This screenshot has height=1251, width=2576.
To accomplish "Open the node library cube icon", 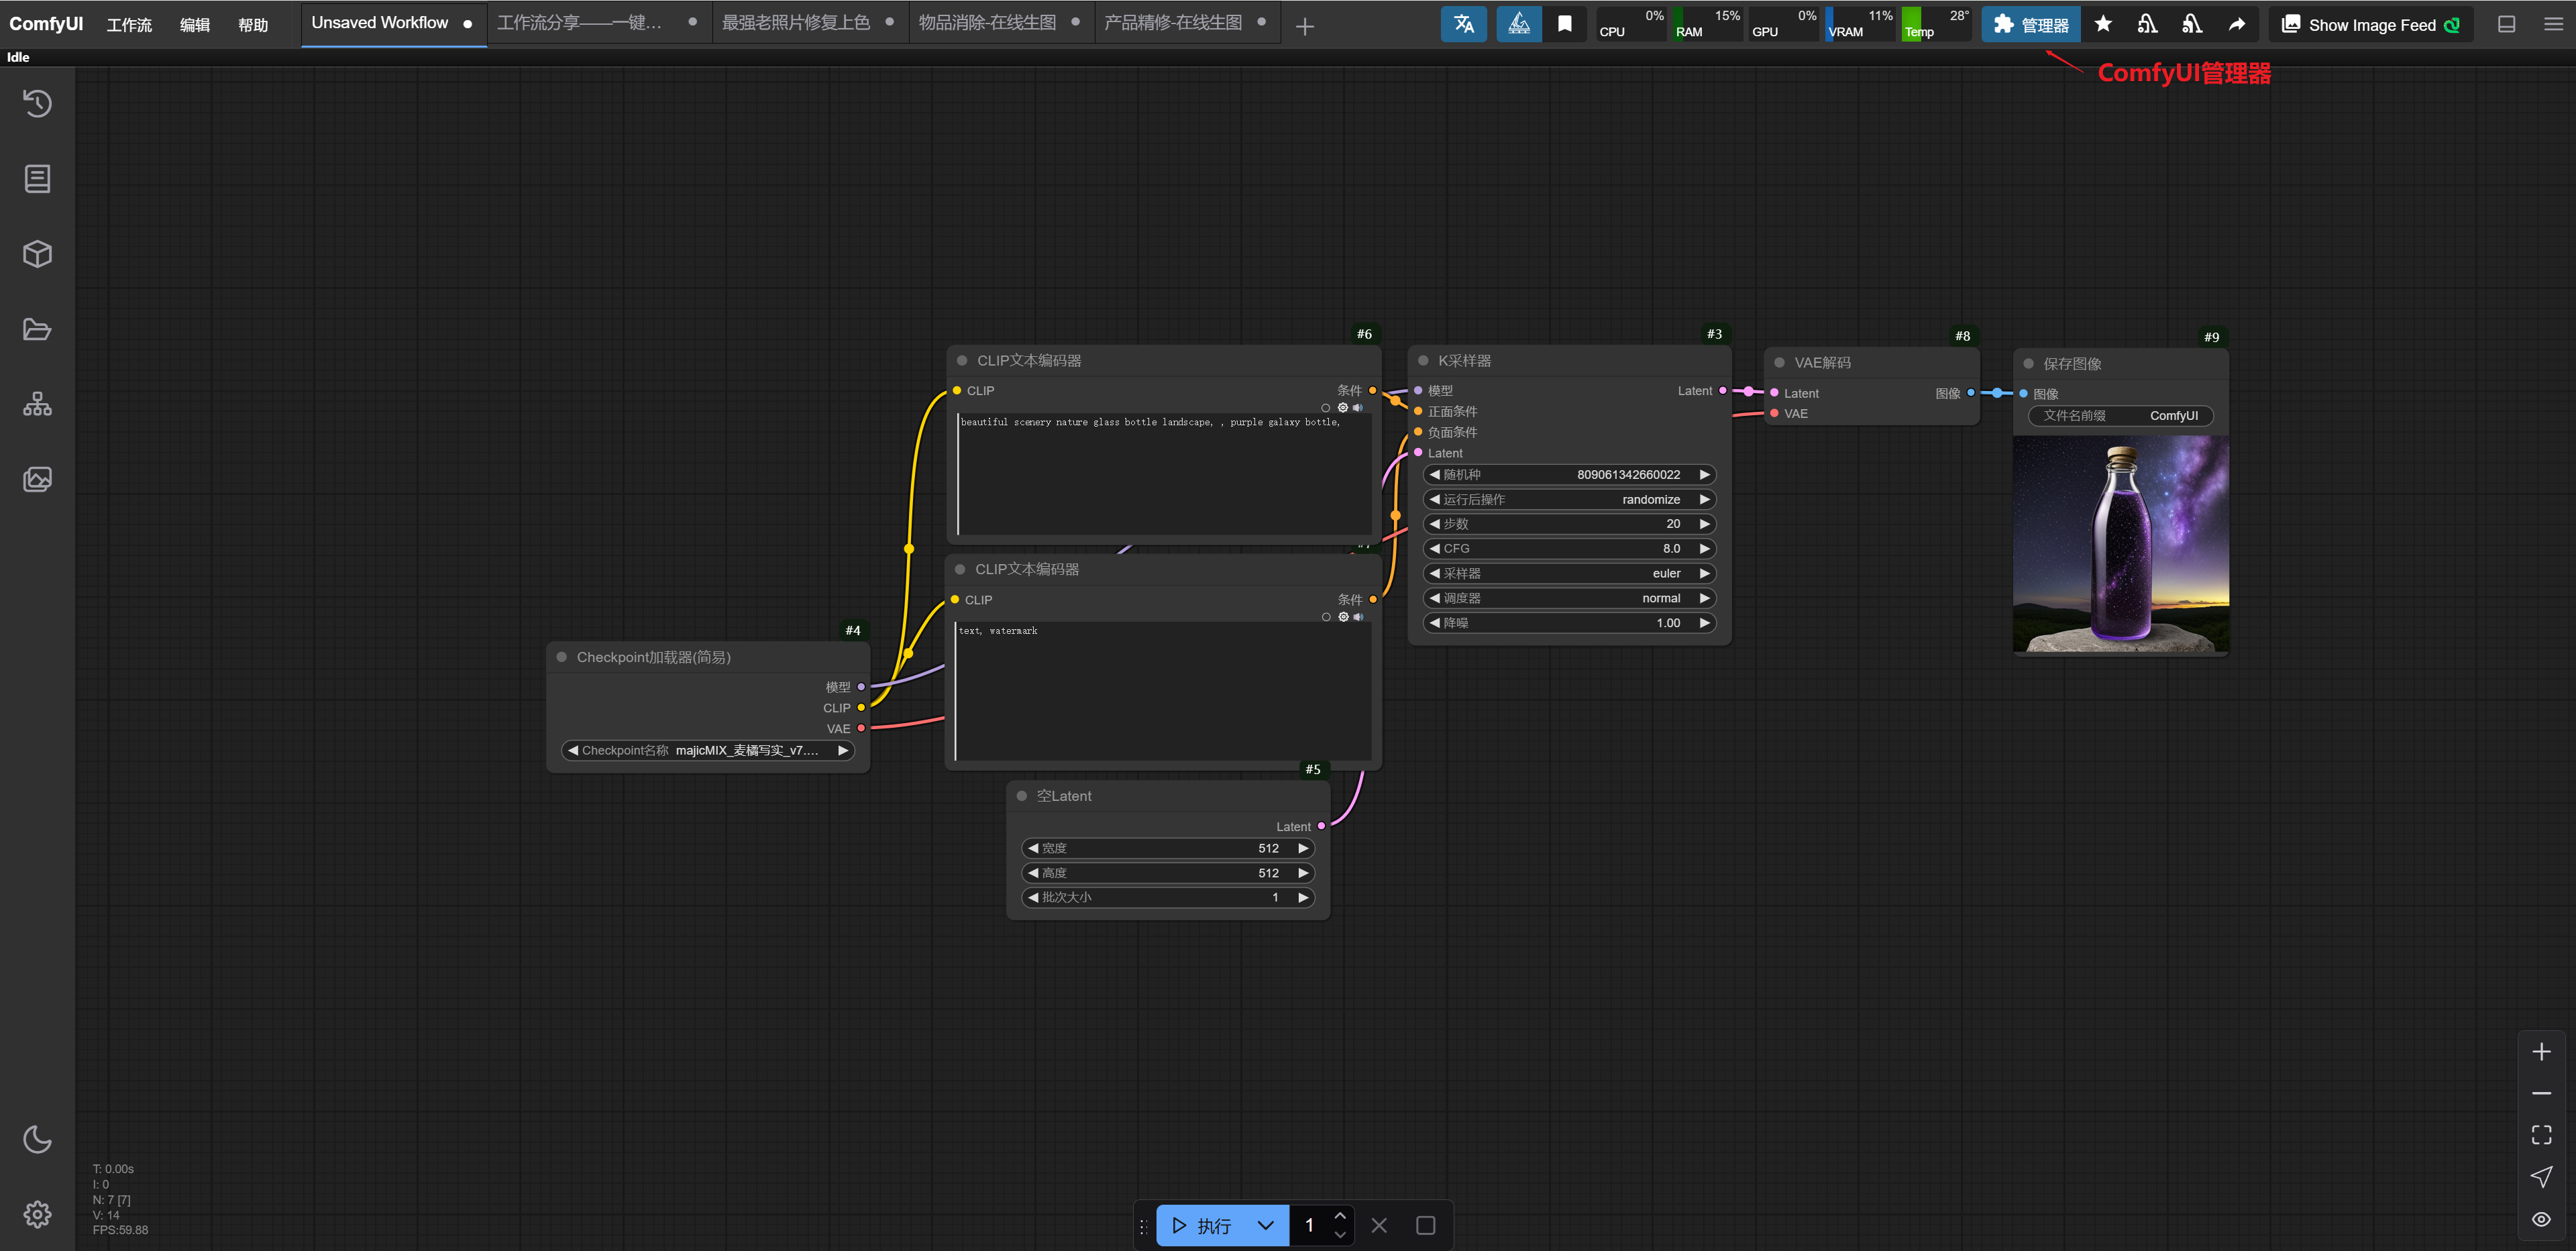I will pos(37,254).
